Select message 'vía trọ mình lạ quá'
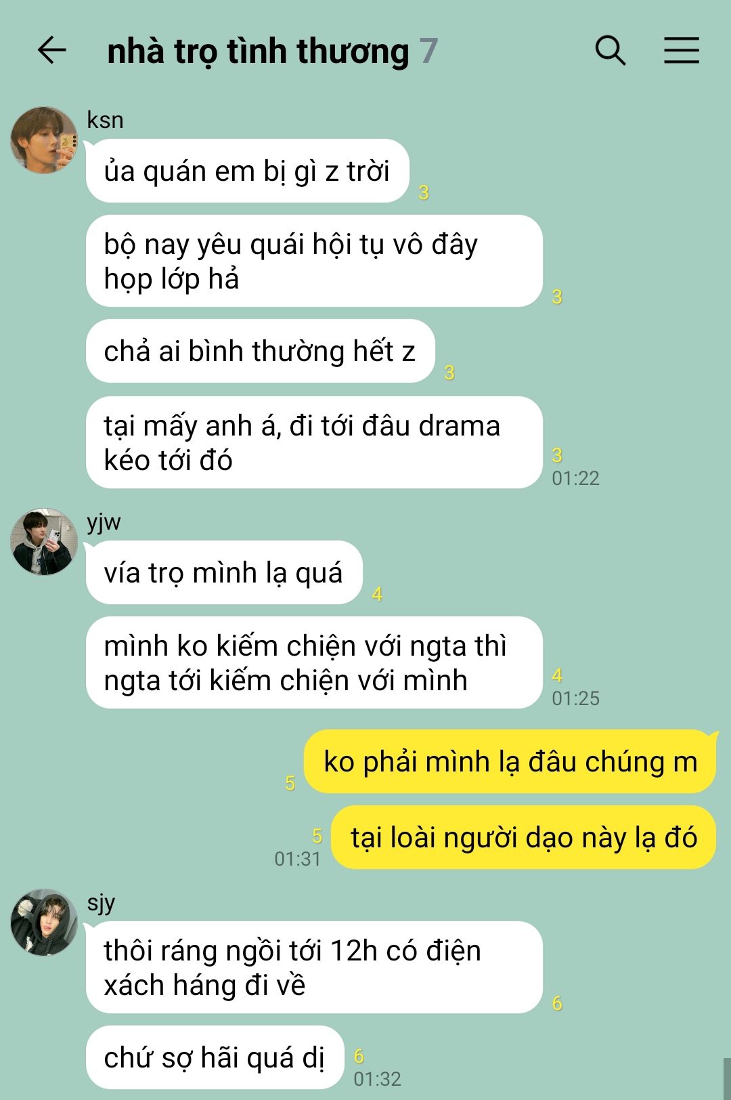The height and width of the screenshot is (1100, 731). point(224,572)
